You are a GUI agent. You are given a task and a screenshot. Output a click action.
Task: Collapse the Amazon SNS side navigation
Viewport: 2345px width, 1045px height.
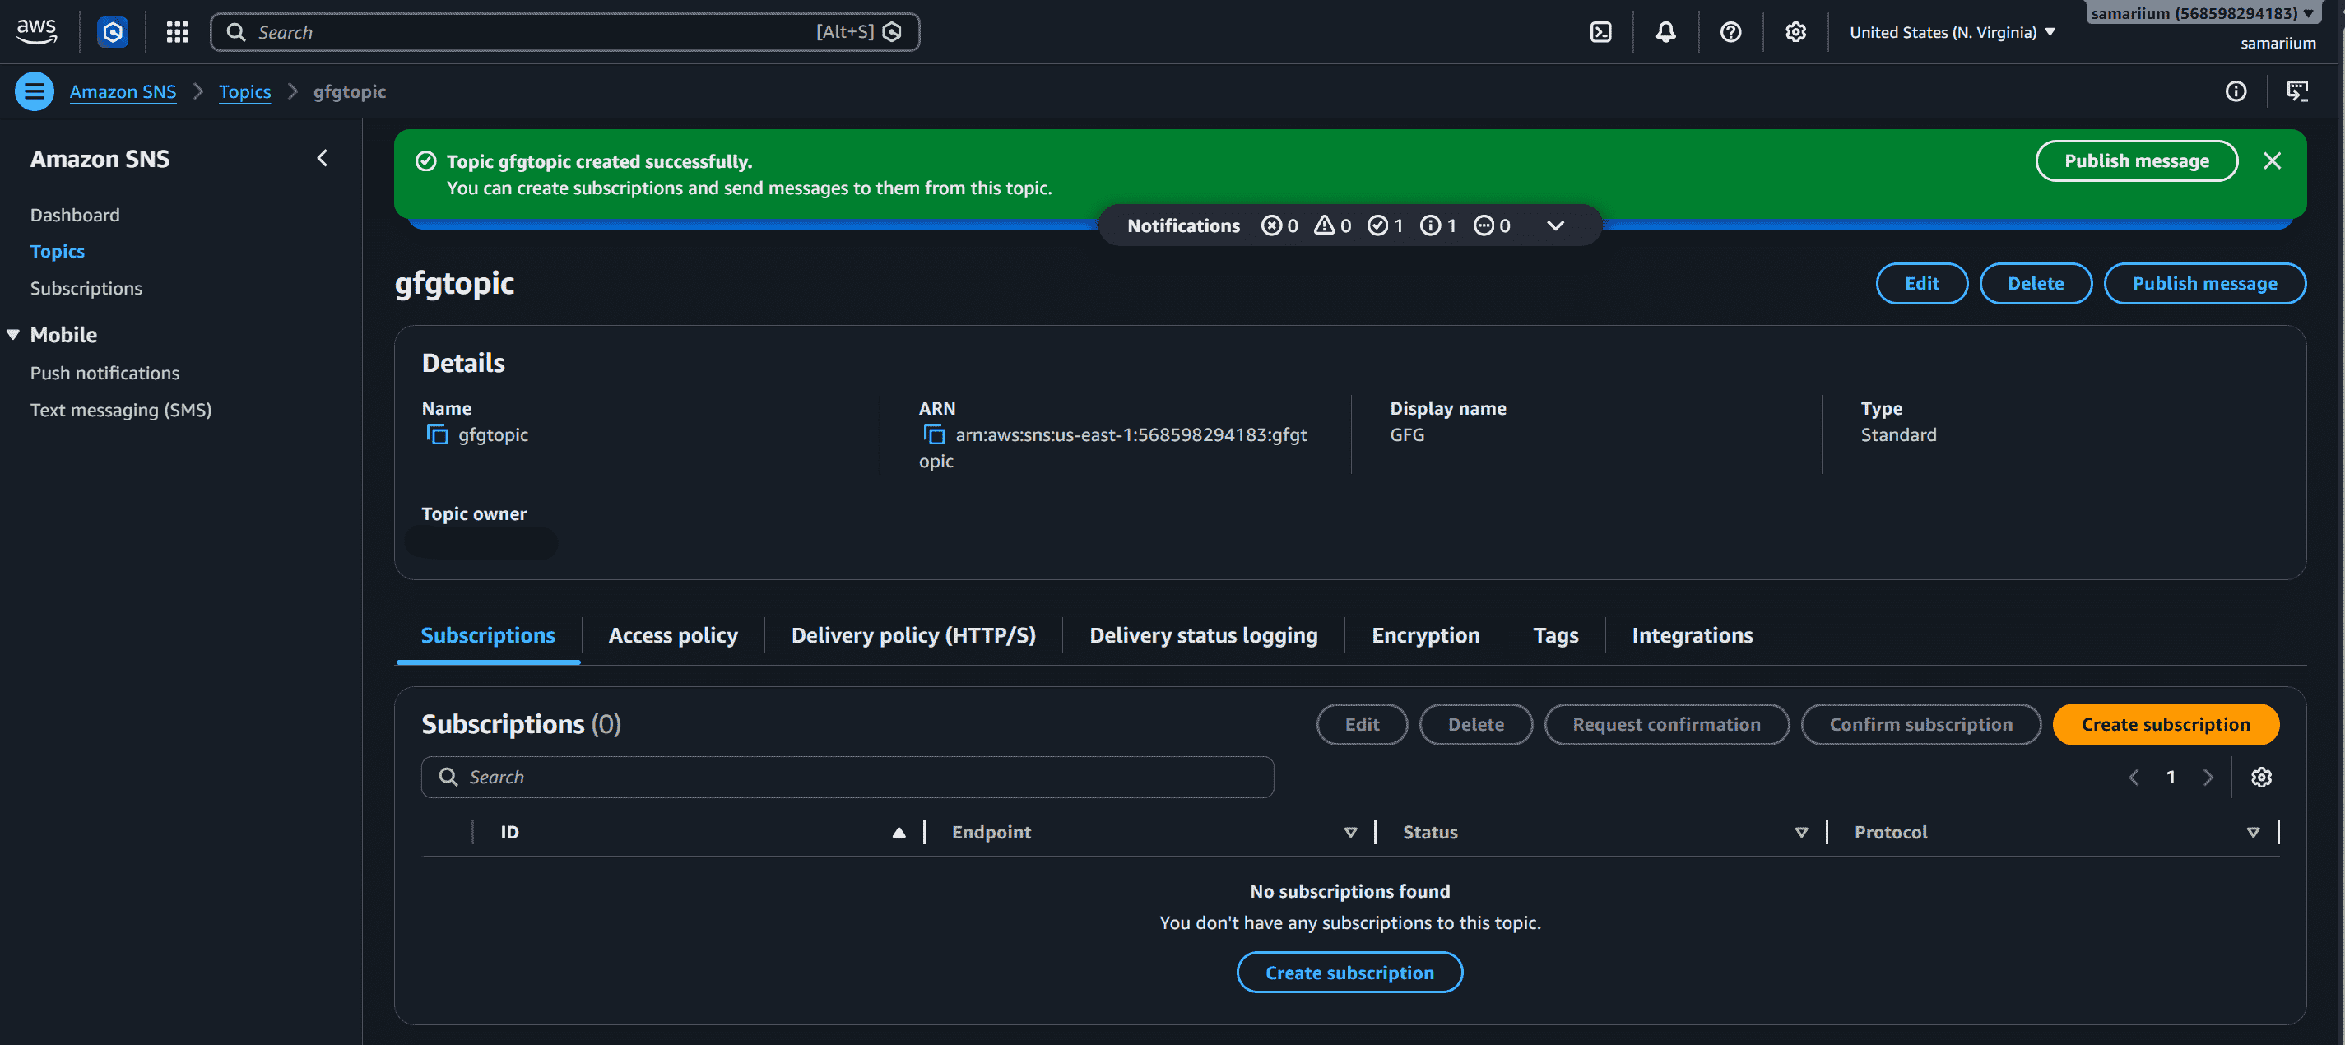[x=323, y=158]
